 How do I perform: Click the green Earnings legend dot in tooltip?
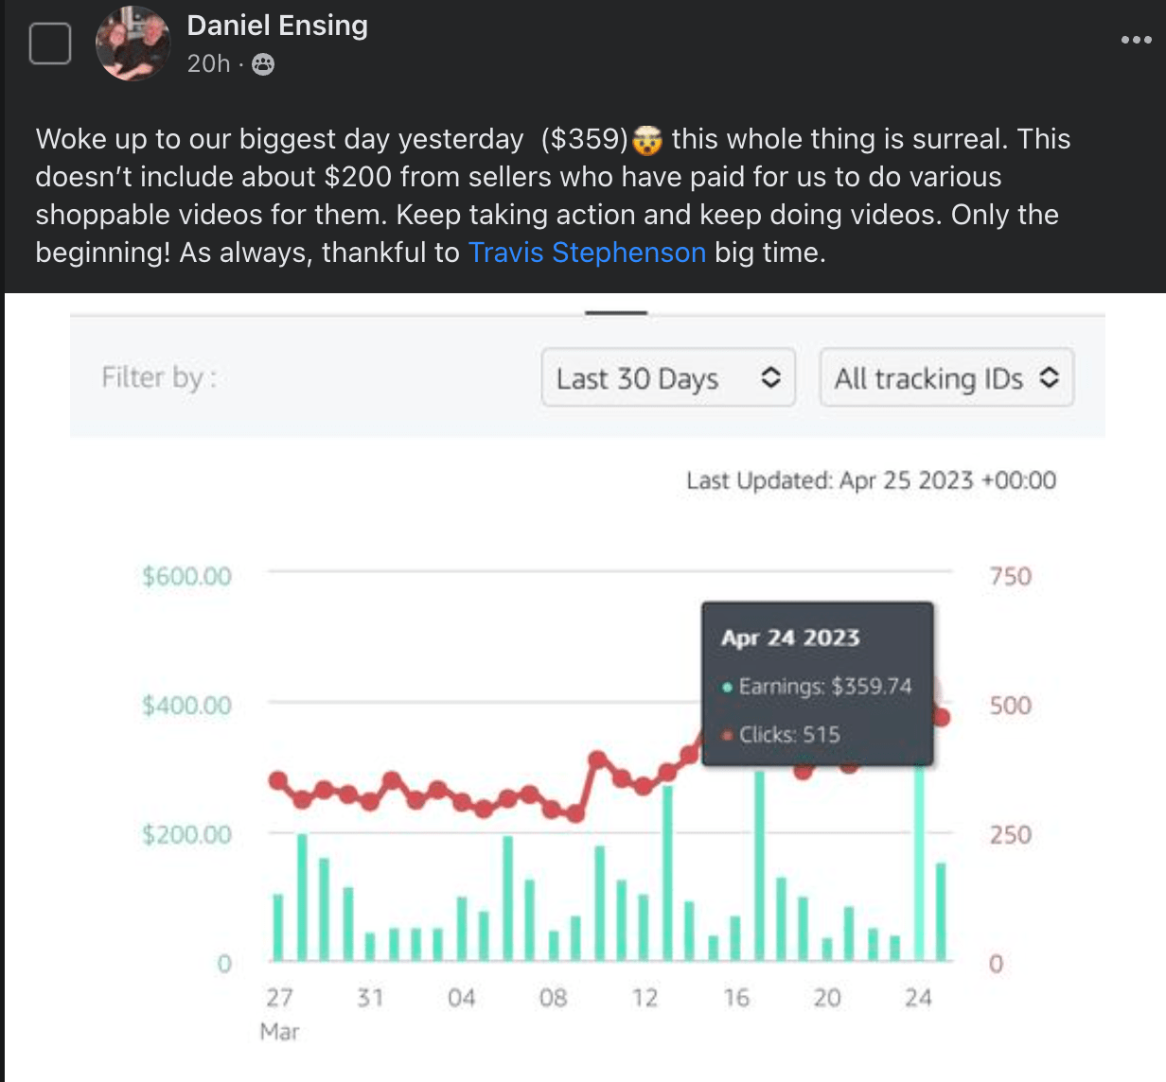point(727,688)
